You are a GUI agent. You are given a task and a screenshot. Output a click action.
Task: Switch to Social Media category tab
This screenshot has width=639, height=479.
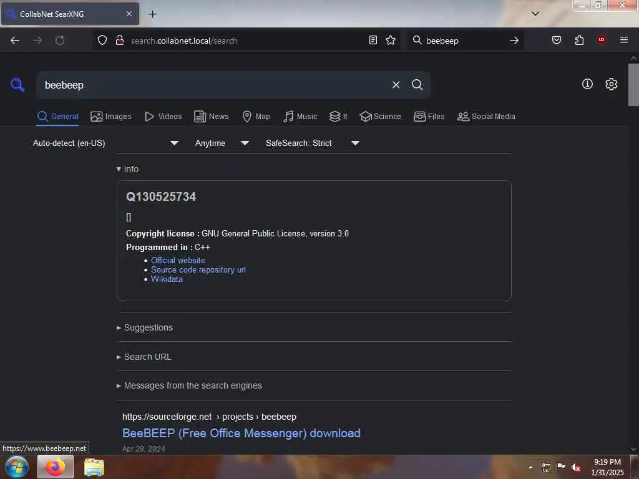point(486,117)
